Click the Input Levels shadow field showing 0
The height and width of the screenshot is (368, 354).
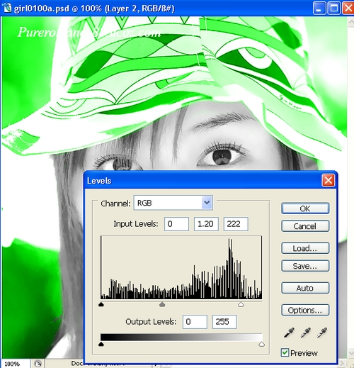(x=176, y=224)
